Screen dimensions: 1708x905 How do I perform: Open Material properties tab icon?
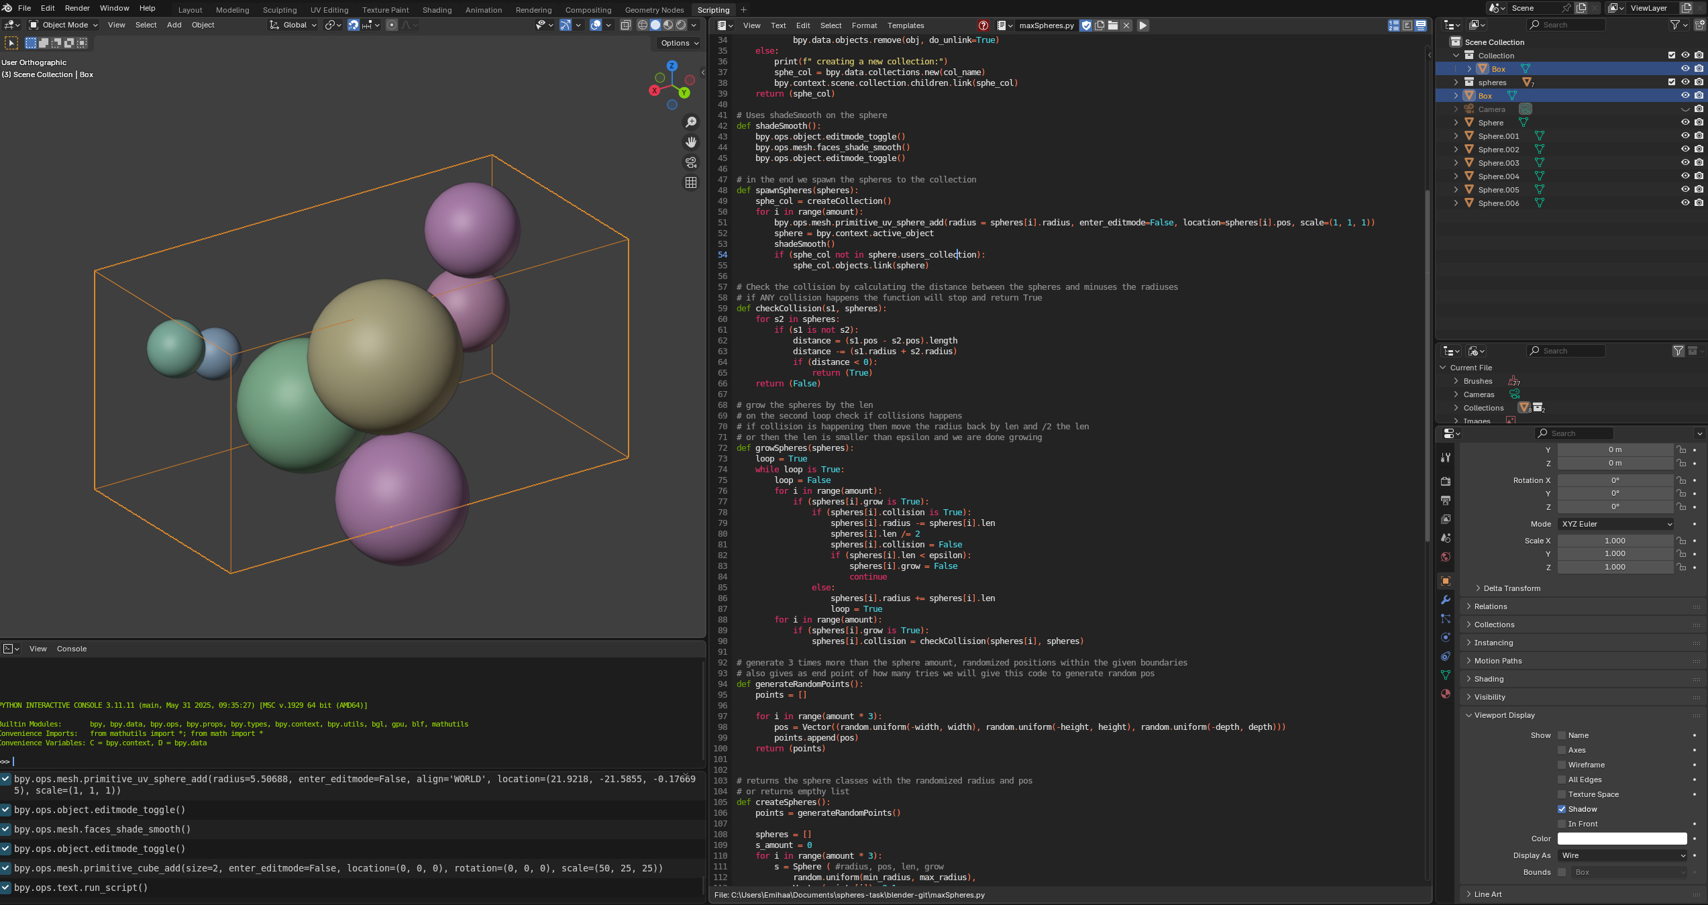(x=1446, y=694)
